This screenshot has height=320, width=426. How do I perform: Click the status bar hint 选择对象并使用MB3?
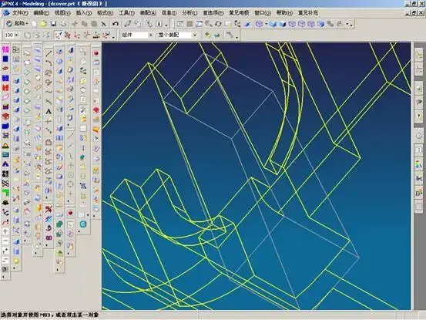pyautogui.click(x=50, y=315)
